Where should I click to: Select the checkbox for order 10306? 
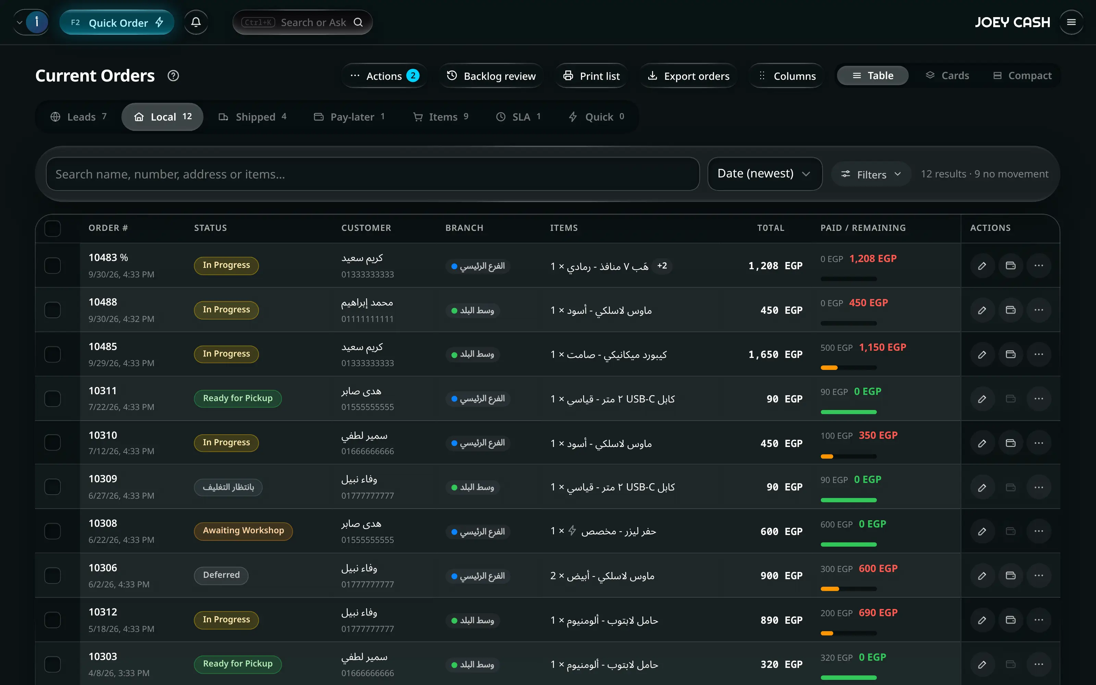[x=52, y=575]
